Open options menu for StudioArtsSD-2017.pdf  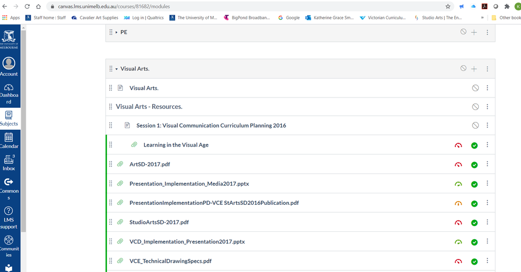[x=487, y=222]
